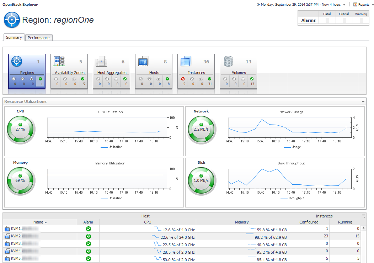Open the host table customizer icon
This screenshot has height=263, width=374.
tap(363, 216)
